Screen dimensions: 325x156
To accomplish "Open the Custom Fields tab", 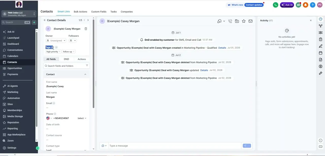I will 99,12.
